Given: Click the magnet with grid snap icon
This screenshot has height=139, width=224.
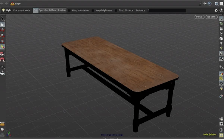Looking at the screenshot, I should point(2,54).
